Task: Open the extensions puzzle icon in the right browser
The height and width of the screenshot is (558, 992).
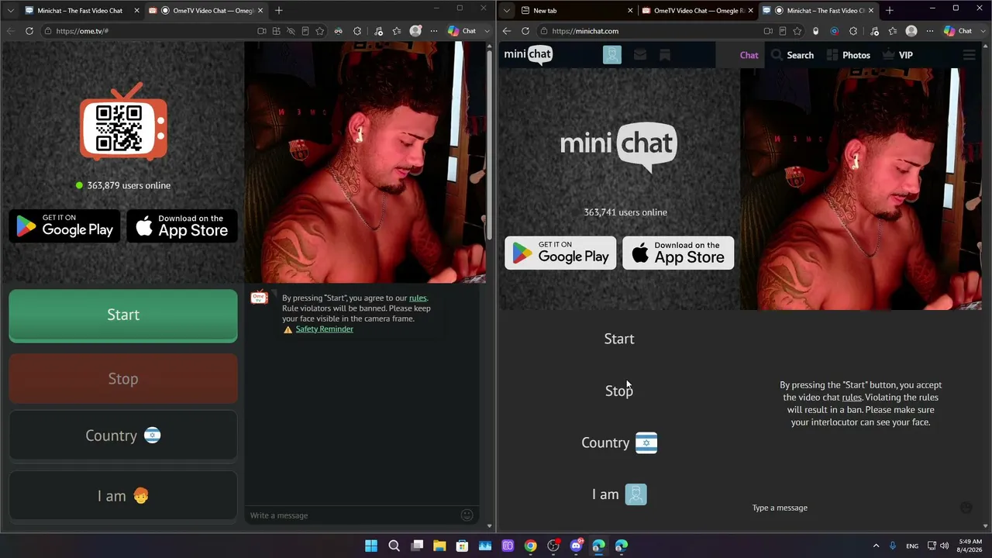Action: pyautogui.click(x=853, y=31)
